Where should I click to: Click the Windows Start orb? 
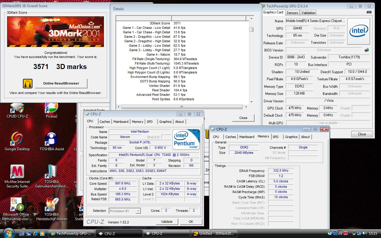click(9, 233)
